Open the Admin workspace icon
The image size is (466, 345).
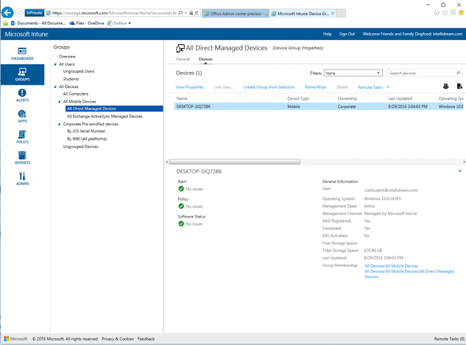tap(22, 178)
